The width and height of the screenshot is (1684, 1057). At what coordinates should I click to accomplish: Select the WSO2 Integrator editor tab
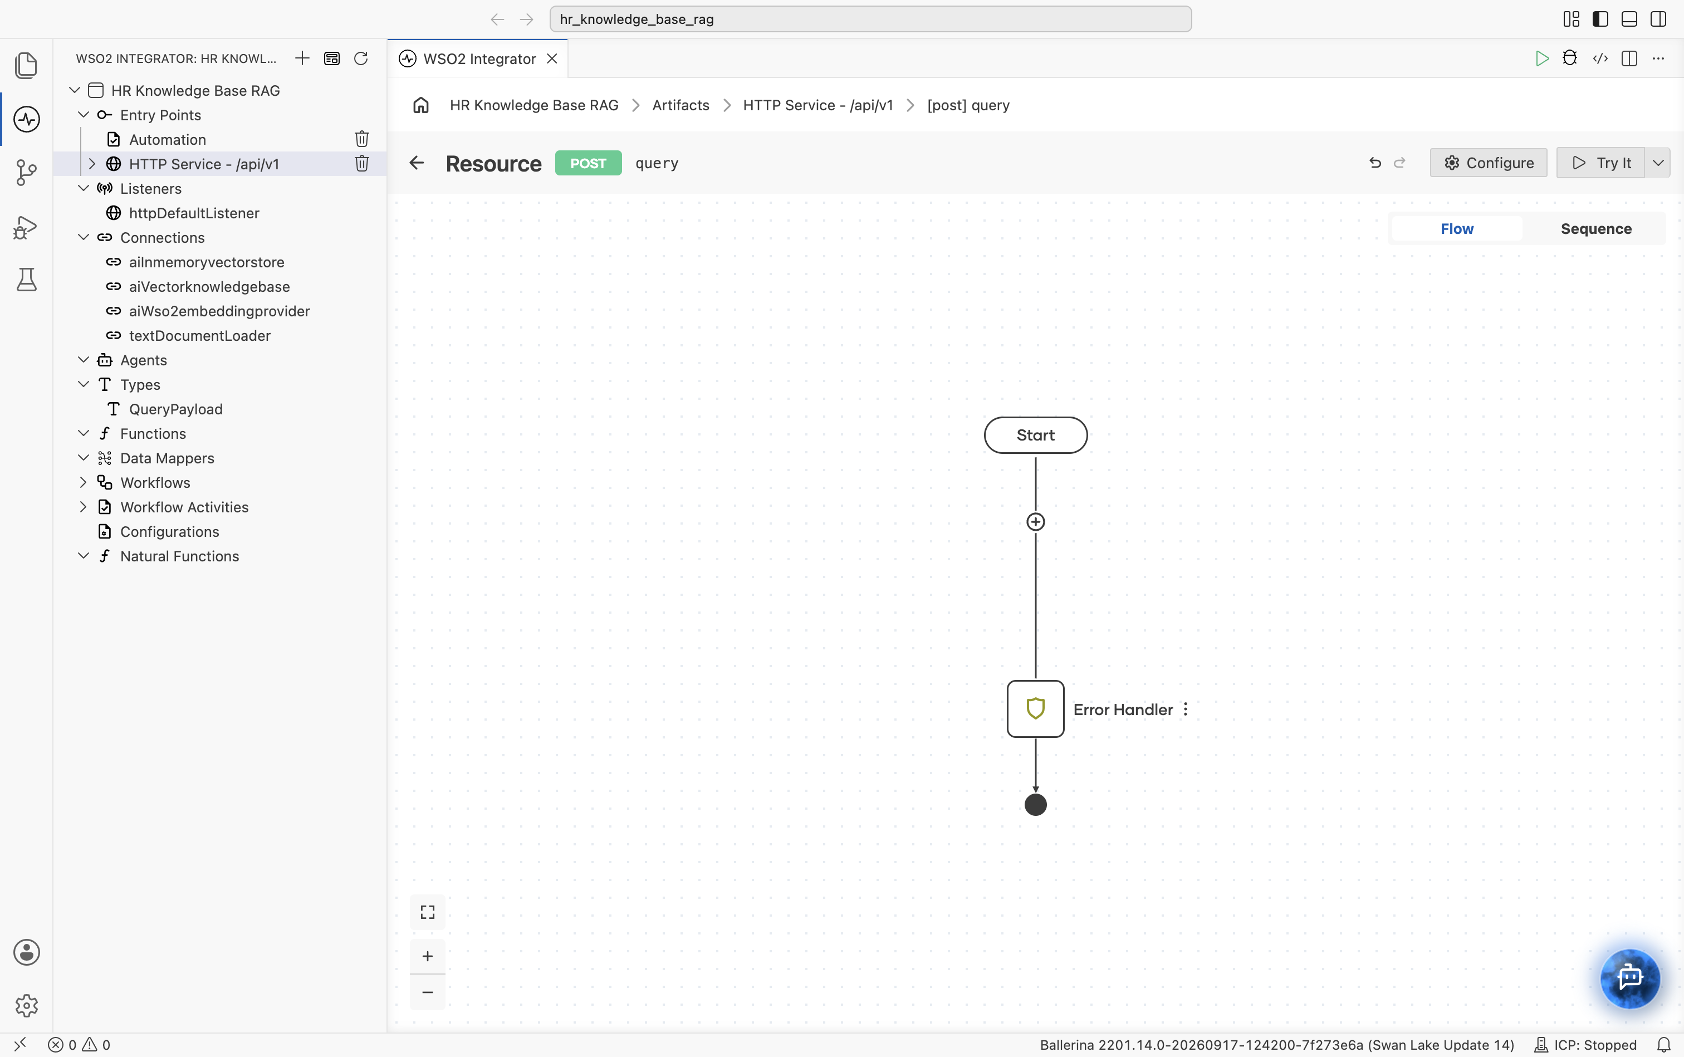(478, 58)
